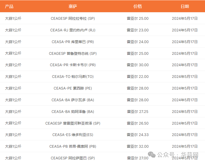Click price 雷亚尔 27.00

(x=138, y=158)
